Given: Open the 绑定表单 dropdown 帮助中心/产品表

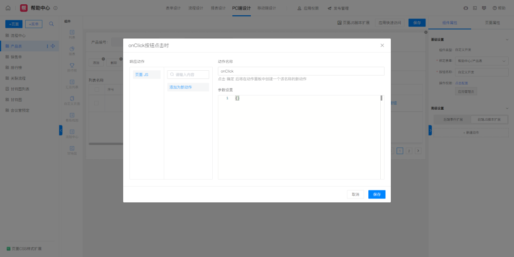Looking at the screenshot, I should [x=482, y=61].
